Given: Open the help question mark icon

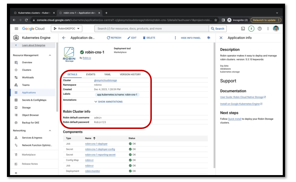Looking at the screenshot, I should [260, 29].
